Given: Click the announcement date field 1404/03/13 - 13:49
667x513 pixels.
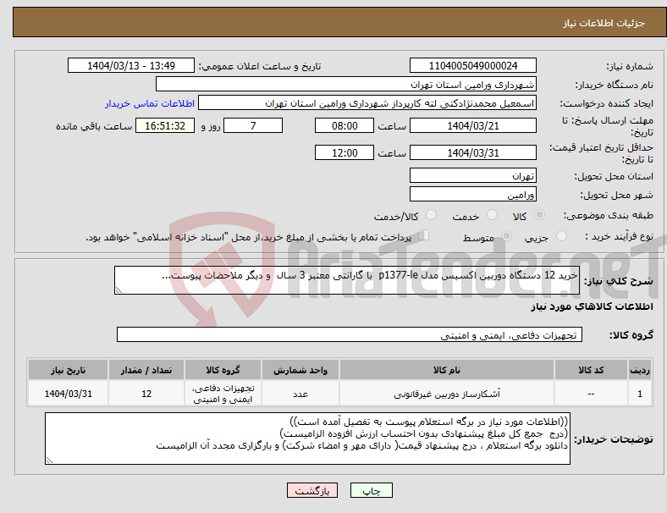Looking at the screenshot, I should click(131, 65).
